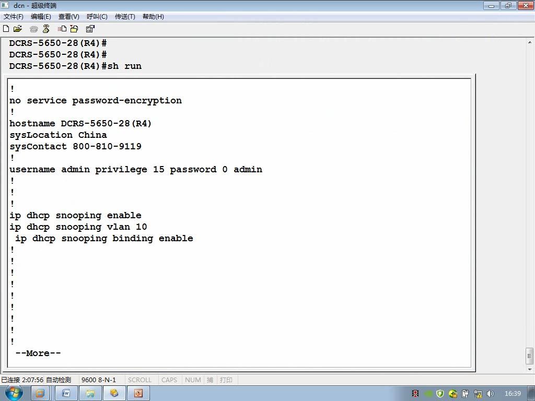Viewport: 535px width, 401px height.
Task: Open the Properties toolbar icon
Action: [90, 29]
